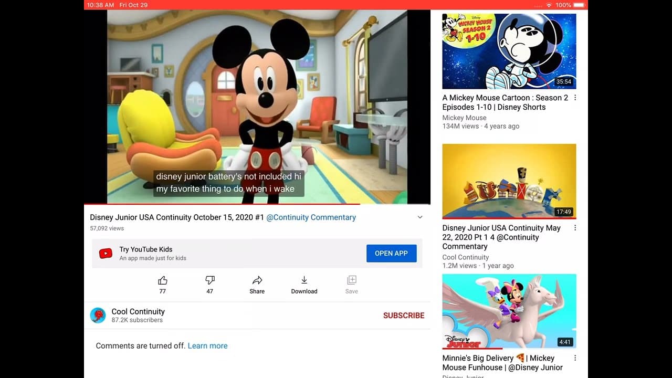
Task: Tap 'Cool Continuity' channel under May 22 video
Action: click(466, 257)
